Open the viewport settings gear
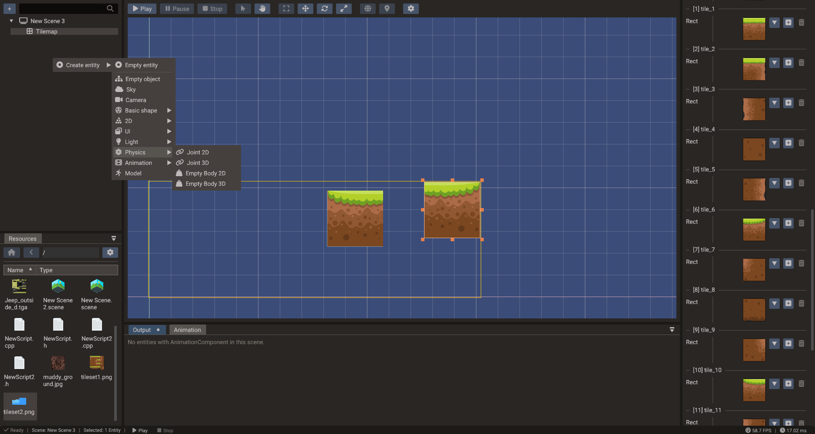Viewport: 815px width, 434px height. click(x=411, y=8)
